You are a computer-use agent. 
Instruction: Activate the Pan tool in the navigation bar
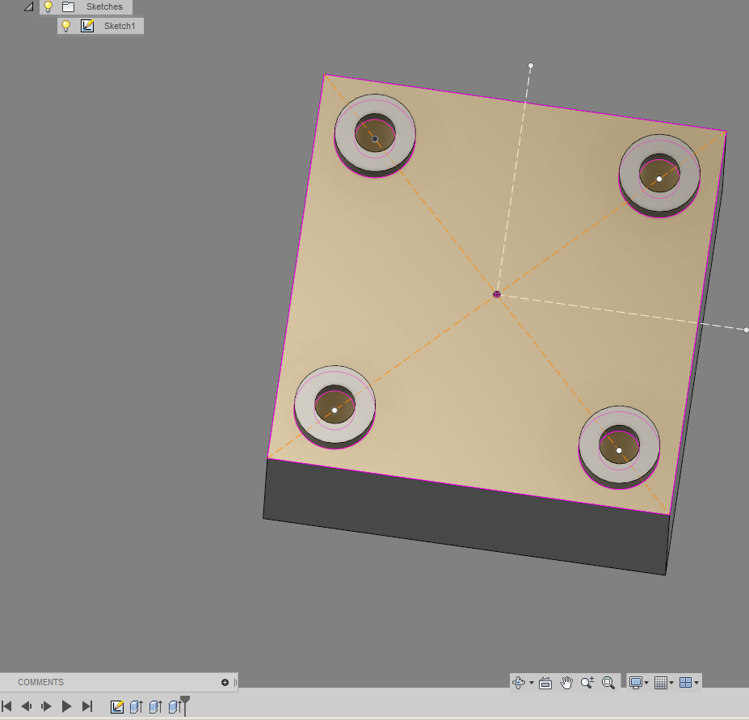pos(567,682)
